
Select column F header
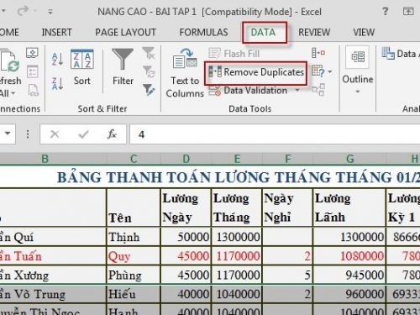coord(287,159)
